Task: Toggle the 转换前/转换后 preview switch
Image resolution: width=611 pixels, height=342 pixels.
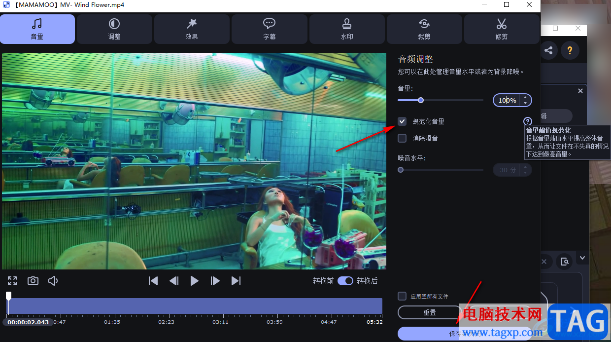Action: (x=345, y=281)
